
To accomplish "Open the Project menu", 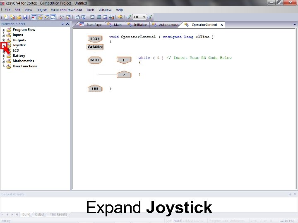I will pyautogui.click(x=41, y=10).
